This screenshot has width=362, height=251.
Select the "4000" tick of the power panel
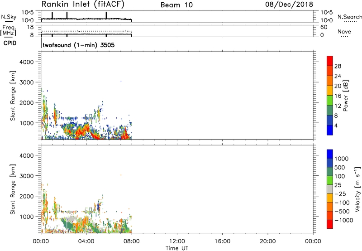pos(26,62)
